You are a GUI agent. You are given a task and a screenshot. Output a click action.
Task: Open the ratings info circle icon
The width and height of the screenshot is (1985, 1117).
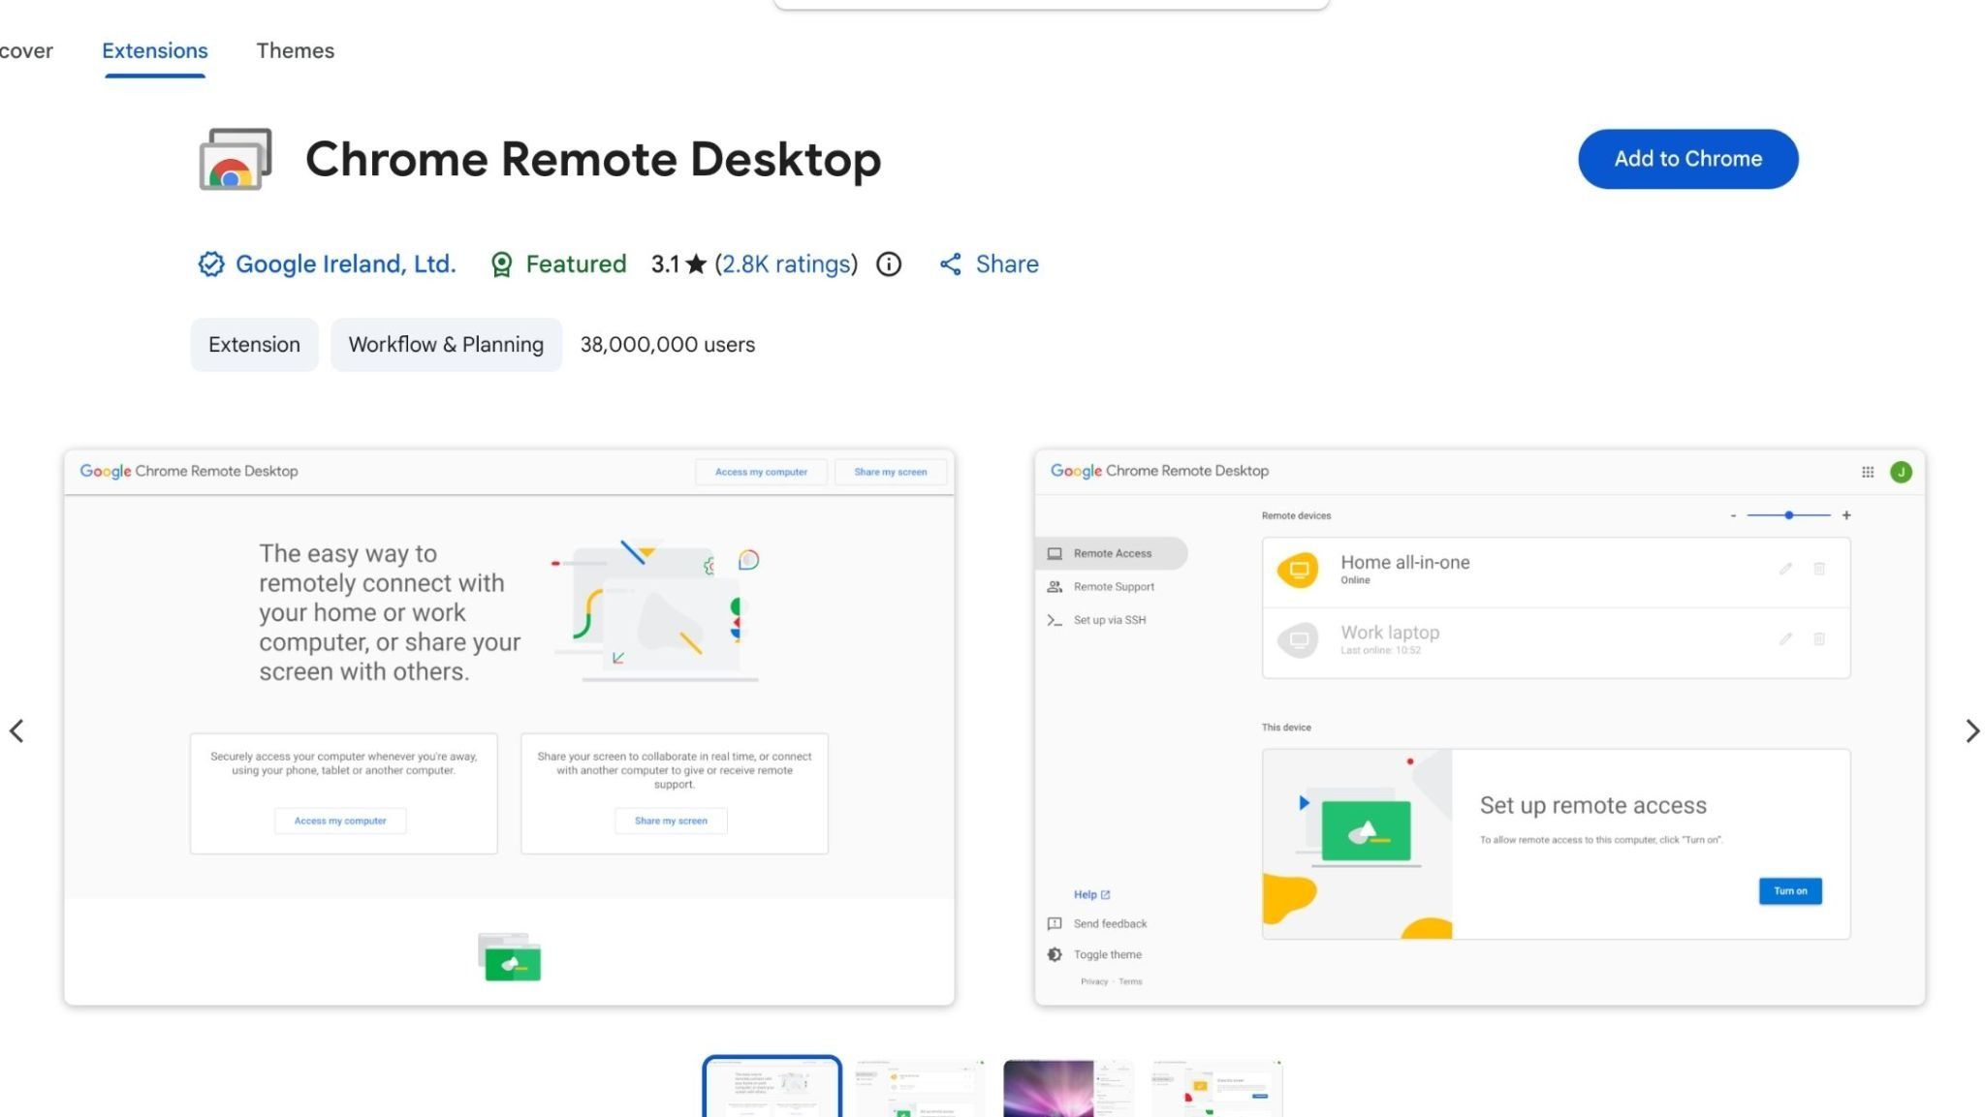(889, 264)
